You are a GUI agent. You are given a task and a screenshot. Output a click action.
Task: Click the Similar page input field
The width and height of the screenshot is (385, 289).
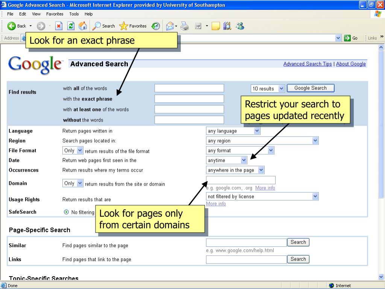pyautogui.click(x=246, y=242)
